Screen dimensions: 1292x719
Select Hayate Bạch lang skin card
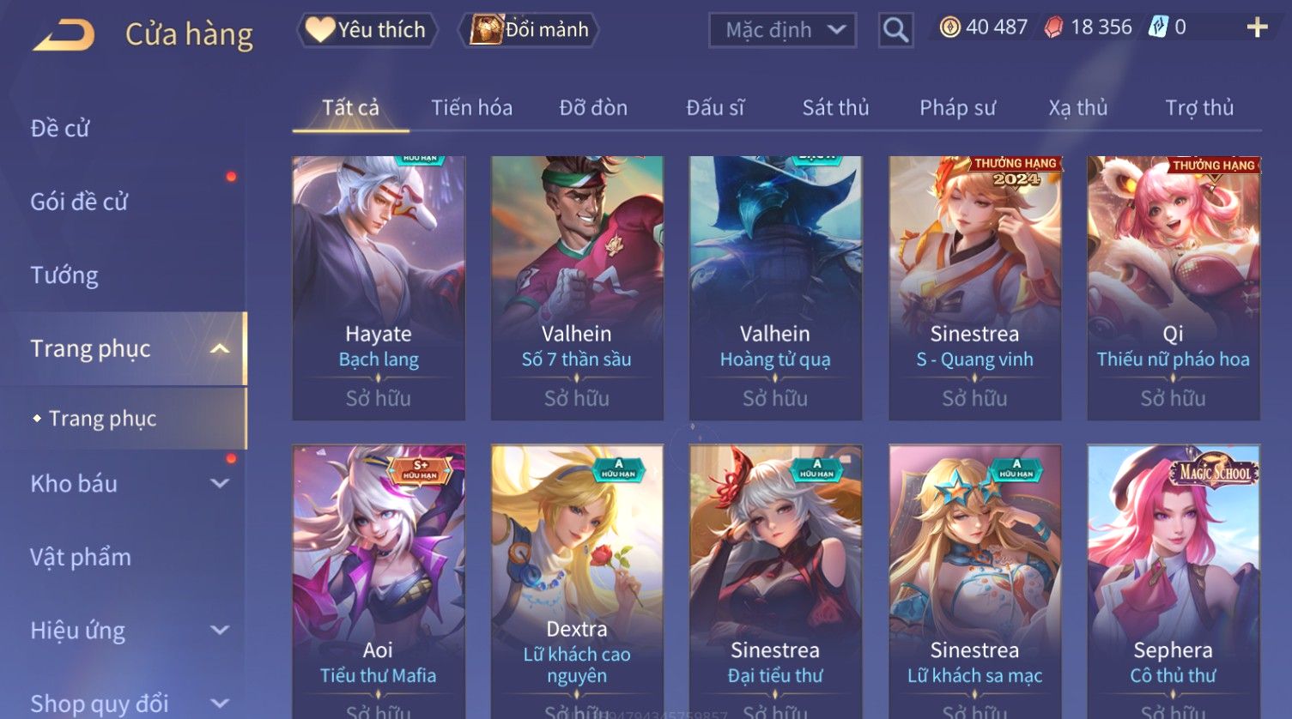pos(379,288)
